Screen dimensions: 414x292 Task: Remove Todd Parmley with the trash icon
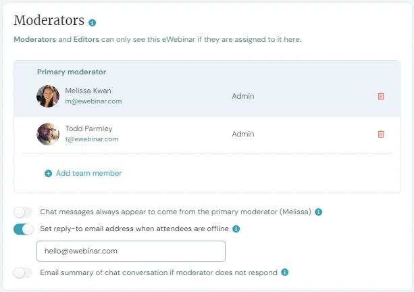[x=381, y=134]
